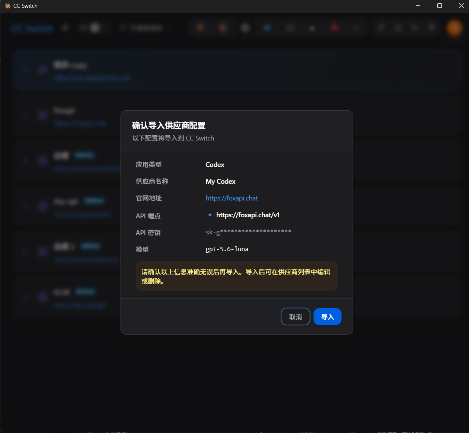Maximize the CC Switch window
Viewport: 469px width, 433px height.
coord(440,6)
